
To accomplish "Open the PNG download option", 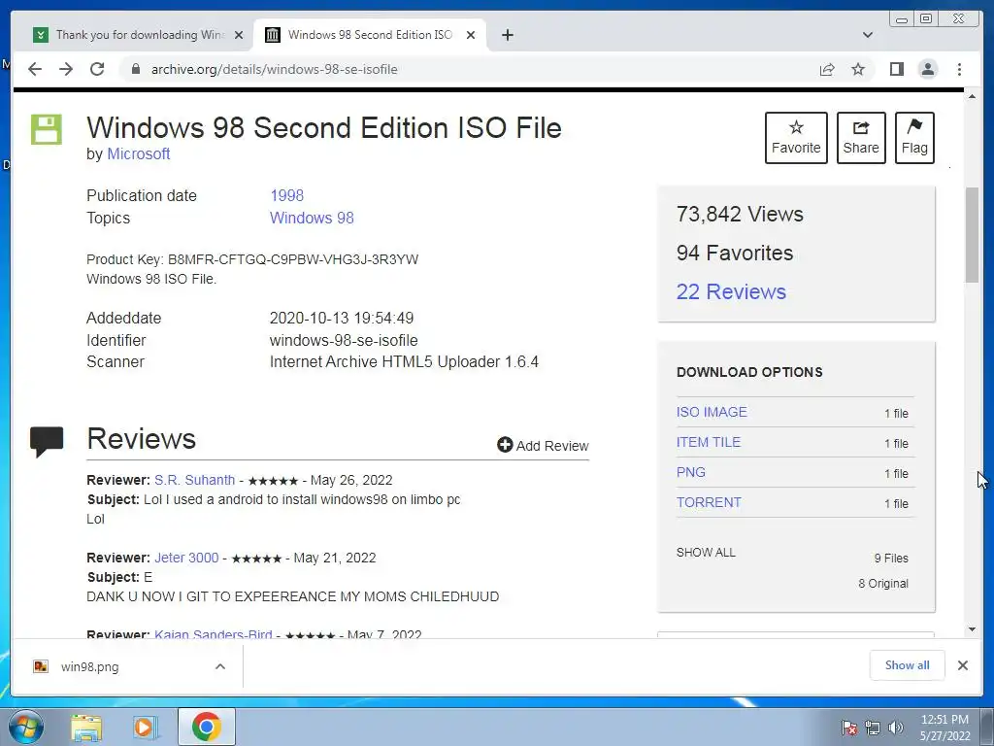I will [691, 472].
